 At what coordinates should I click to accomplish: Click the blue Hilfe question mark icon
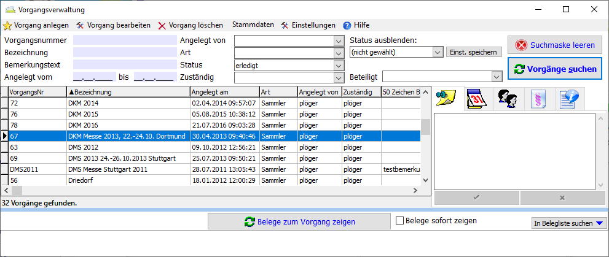[347, 26]
